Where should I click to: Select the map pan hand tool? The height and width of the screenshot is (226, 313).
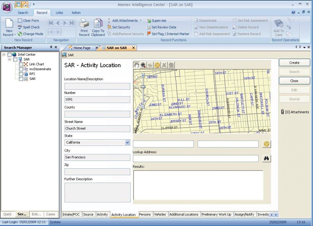point(136,65)
